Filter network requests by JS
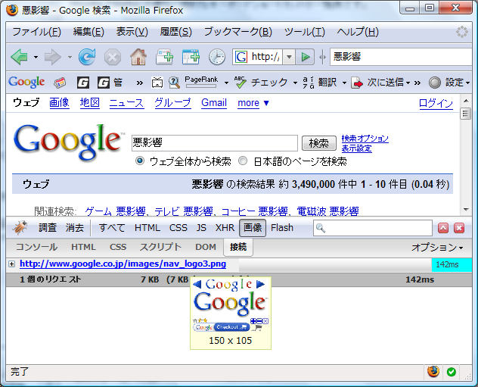The height and width of the screenshot is (387, 478). pos(201,228)
